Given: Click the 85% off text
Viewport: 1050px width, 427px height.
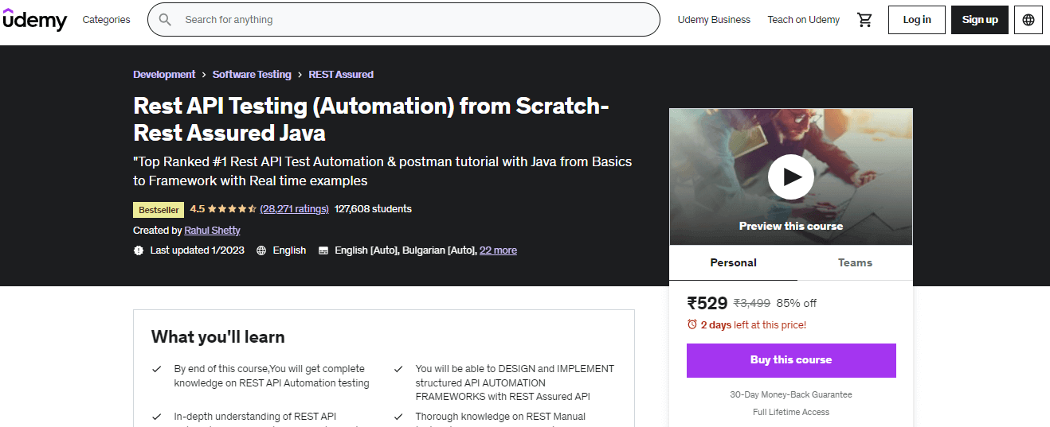Looking at the screenshot, I should pos(797,303).
